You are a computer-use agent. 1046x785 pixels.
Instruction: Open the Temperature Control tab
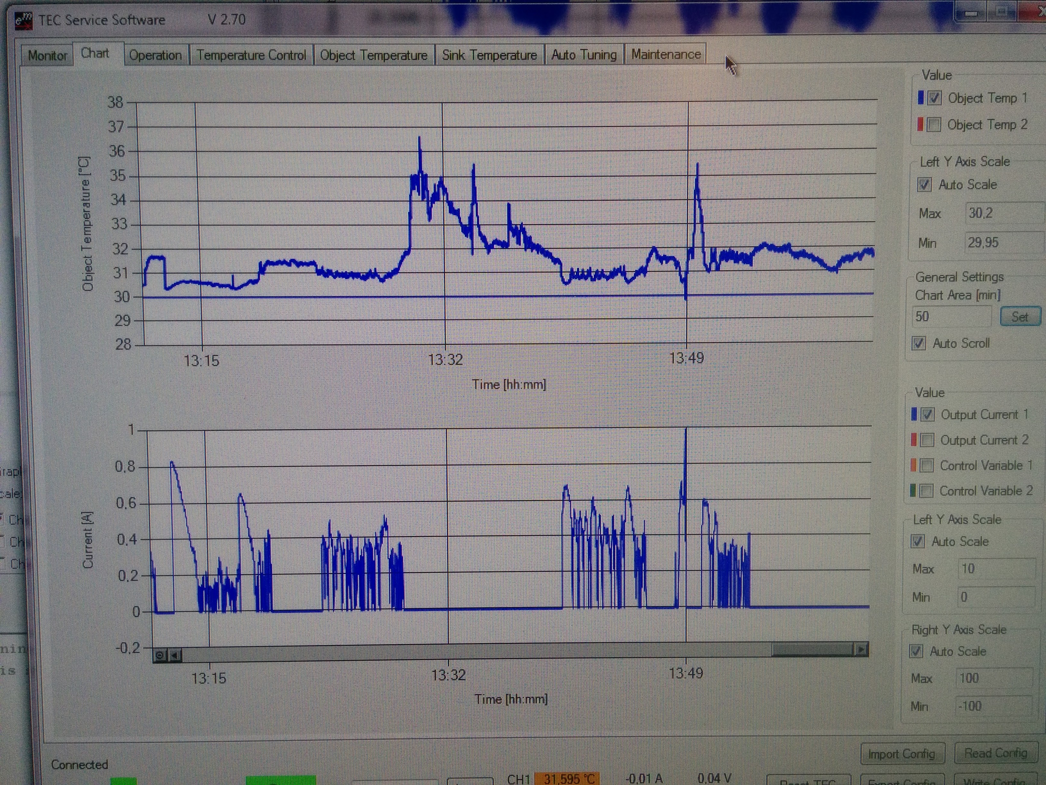(x=251, y=55)
